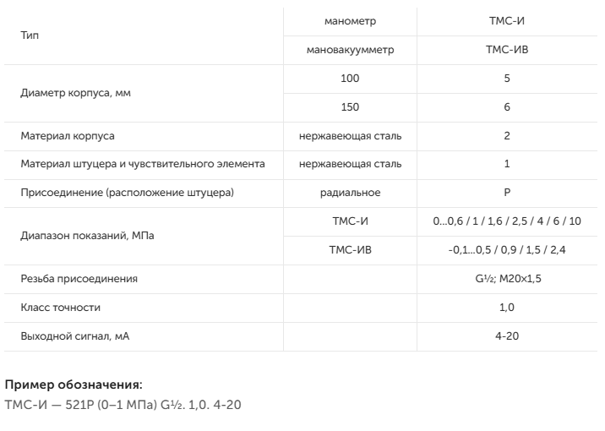Click range '-0,1...0,5 / 0,9 / 1,5 / 2,4'
Screen dimensions: 605x431
[x=507, y=250]
